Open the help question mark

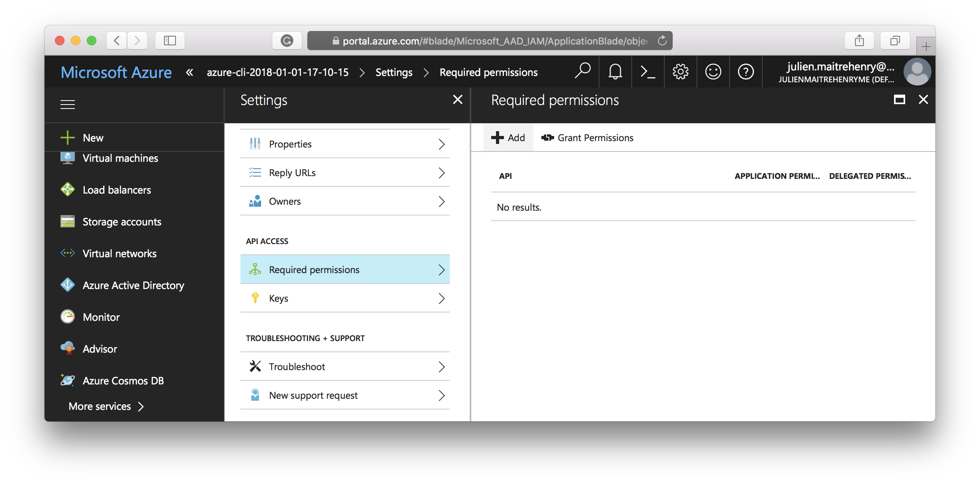click(746, 72)
